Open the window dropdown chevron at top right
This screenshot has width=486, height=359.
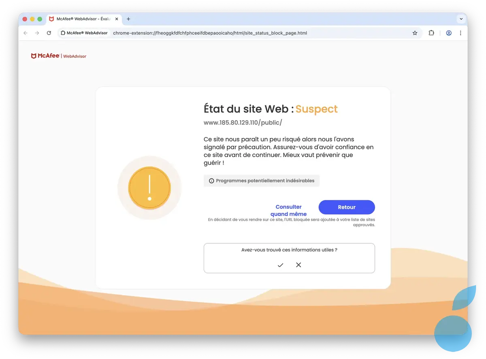tap(461, 19)
